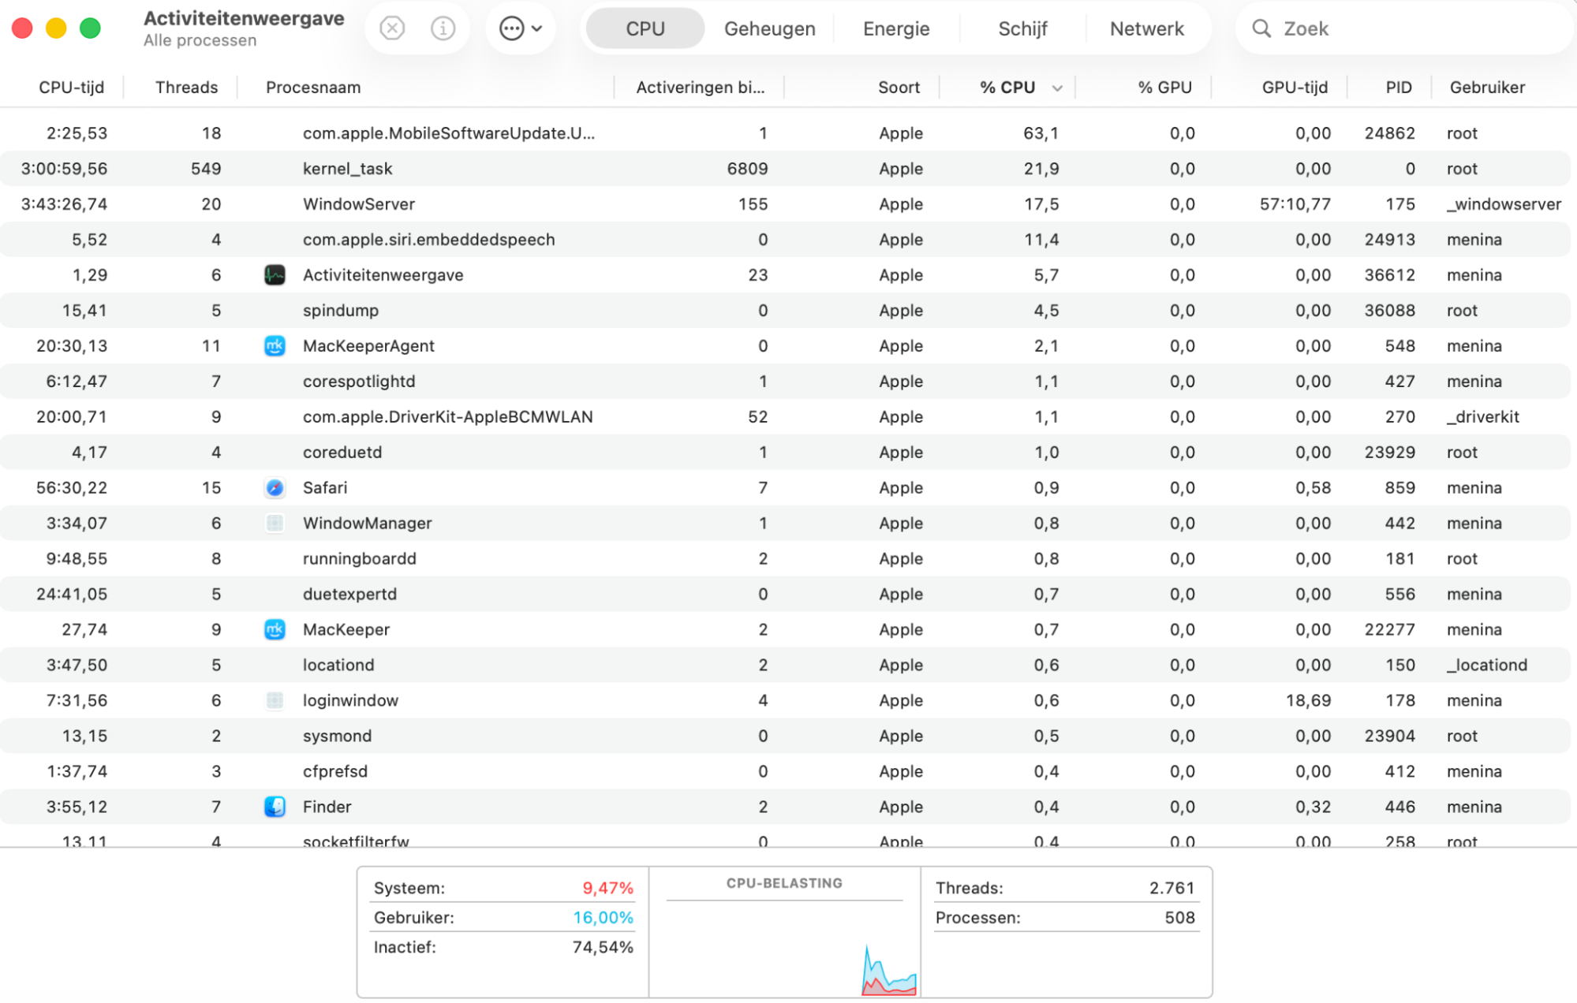Click the 18,69 GPU-tijd value for loginwindow
Screen dimensions: 1577x1003
coord(1309,701)
